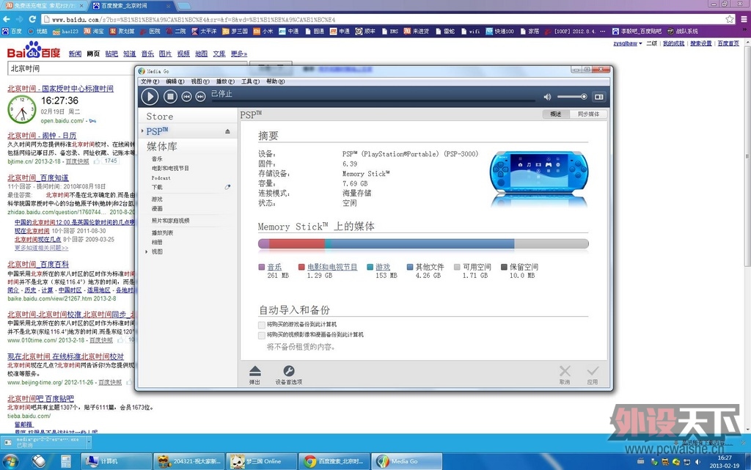751x470 pixels.
Task: Click the browser back arrow
Action: (6, 19)
